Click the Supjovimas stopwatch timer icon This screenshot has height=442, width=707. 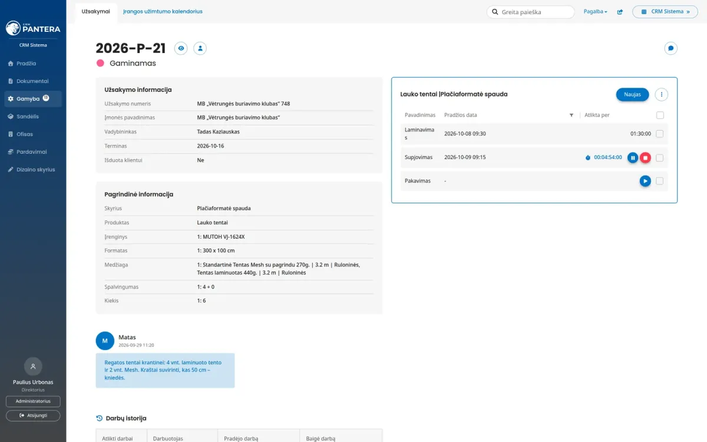(x=588, y=157)
